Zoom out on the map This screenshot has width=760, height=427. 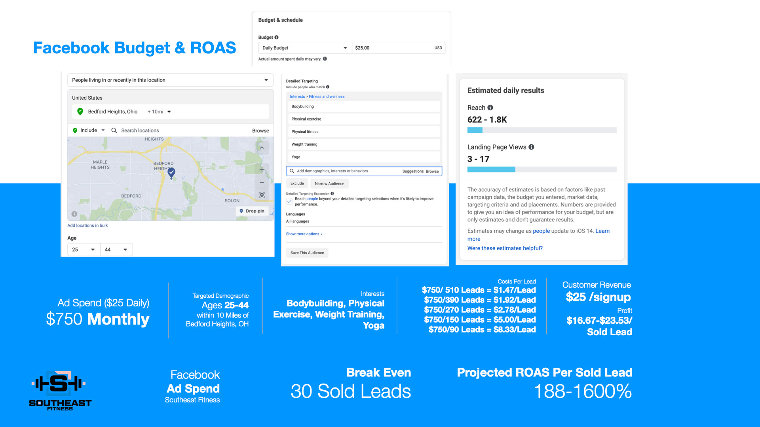coord(262,182)
